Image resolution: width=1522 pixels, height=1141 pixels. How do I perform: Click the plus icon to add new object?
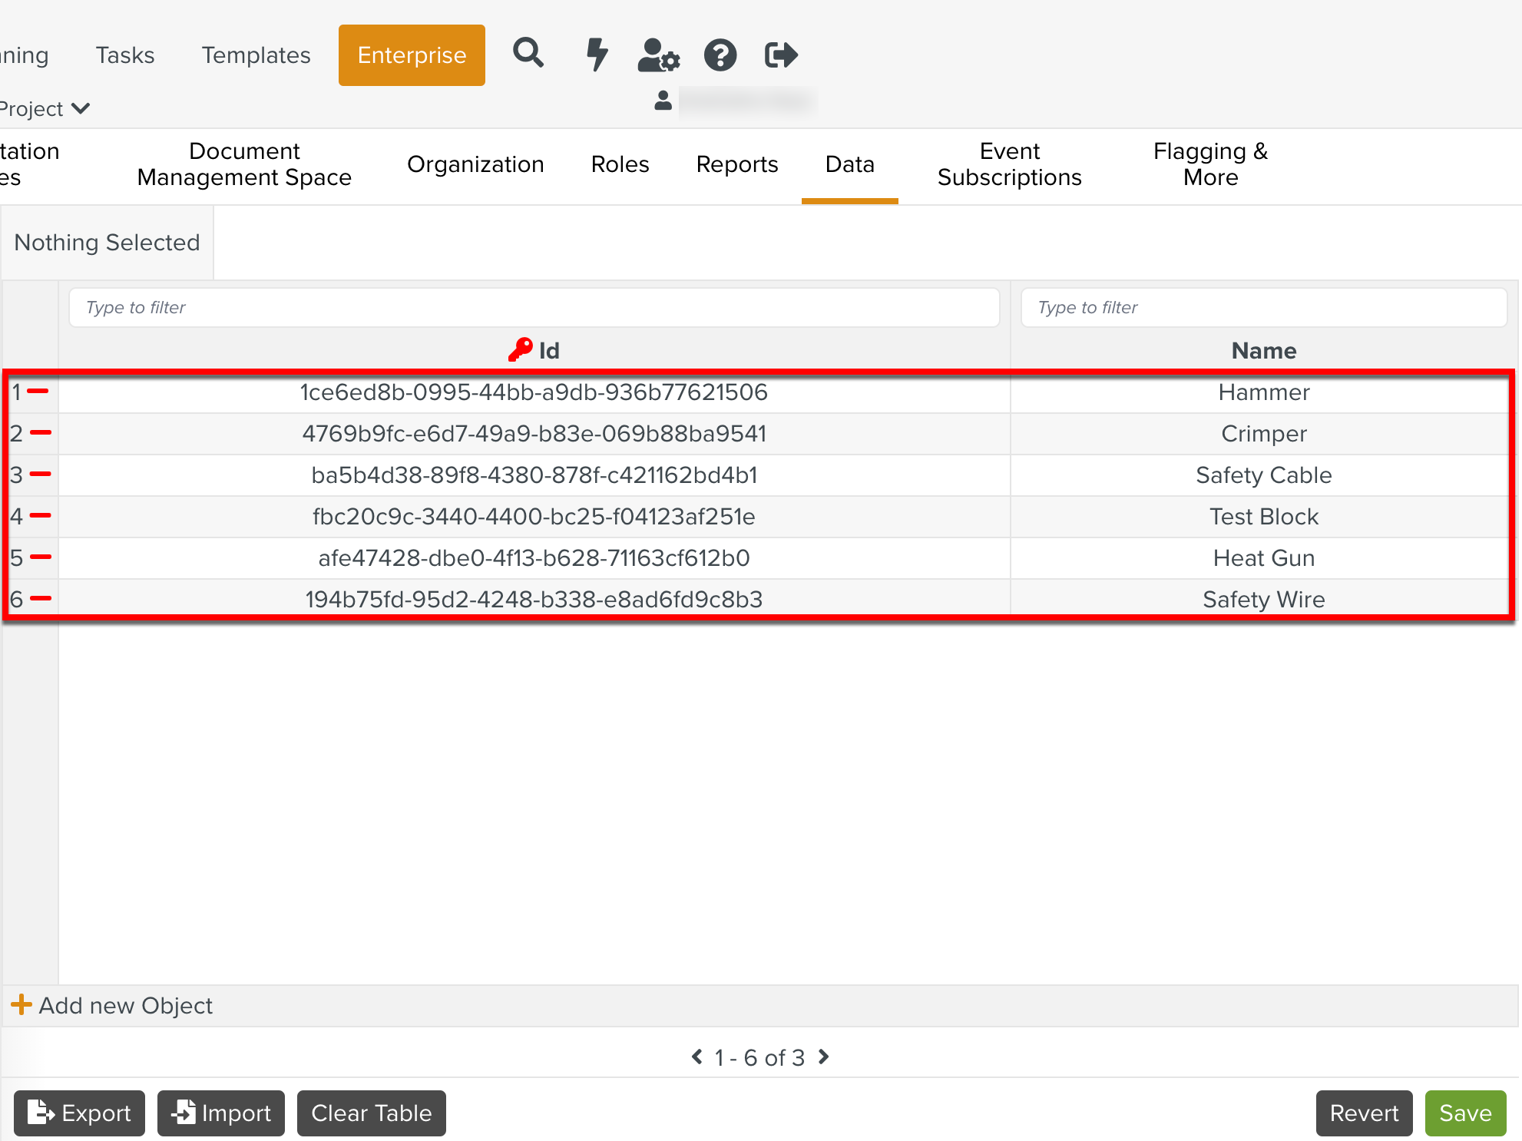point(22,1004)
